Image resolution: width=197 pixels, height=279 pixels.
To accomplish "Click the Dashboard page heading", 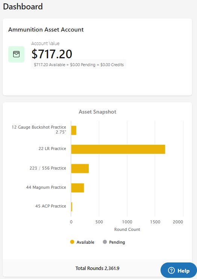I will (x=23, y=7).
